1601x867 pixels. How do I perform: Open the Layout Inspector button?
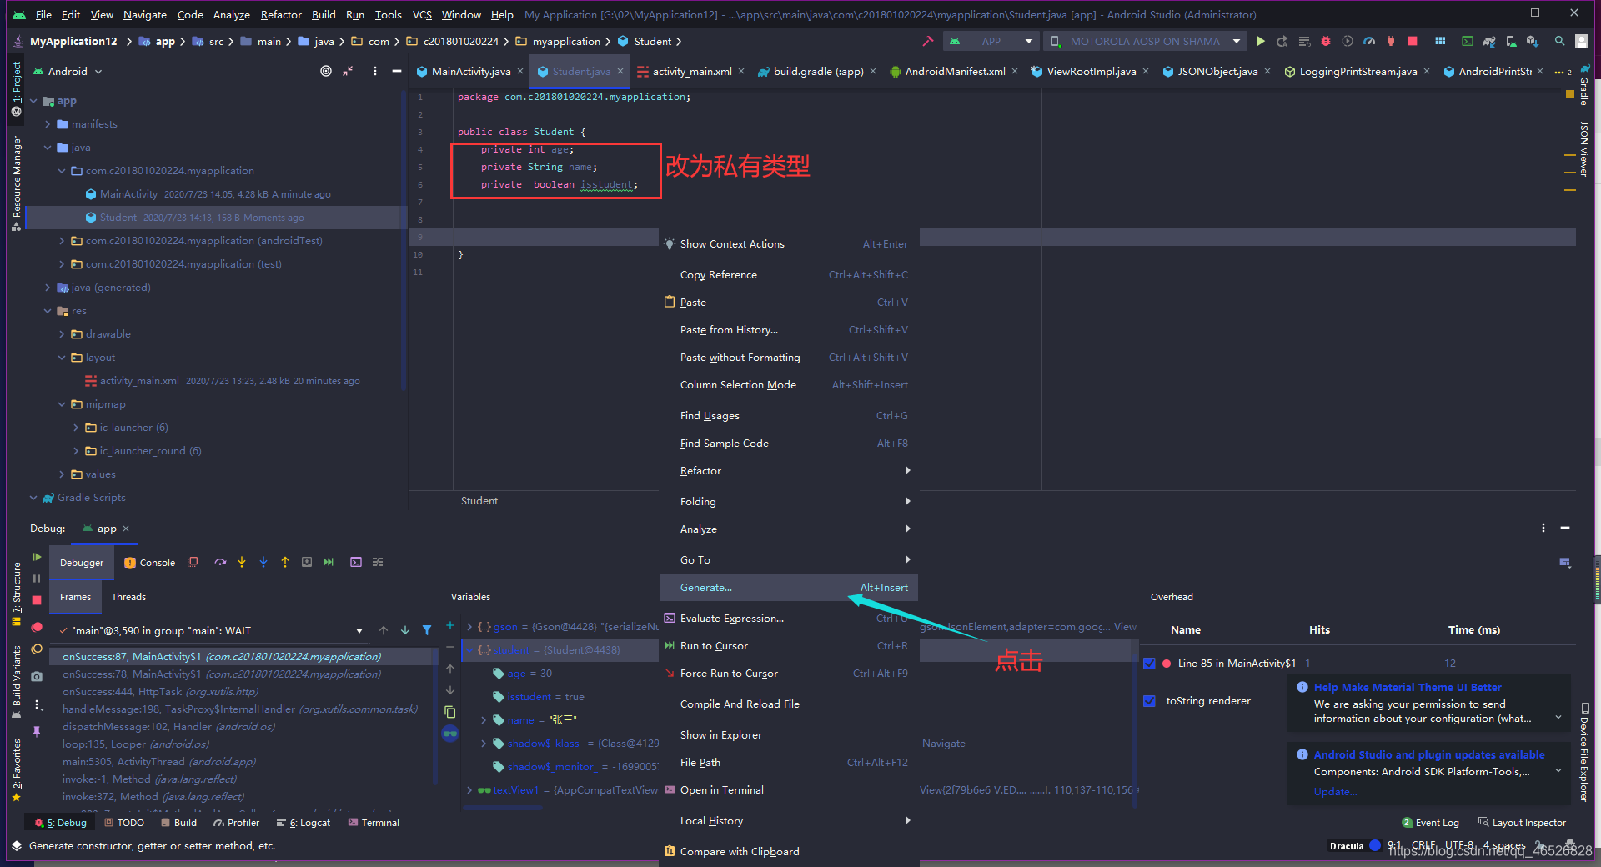tap(1522, 823)
